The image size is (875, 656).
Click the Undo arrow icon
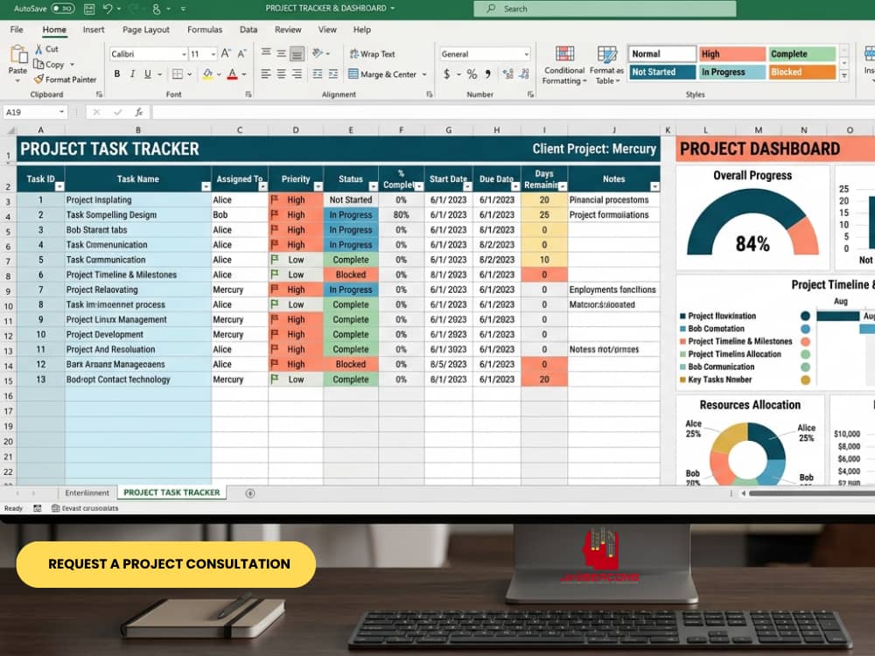108,9
